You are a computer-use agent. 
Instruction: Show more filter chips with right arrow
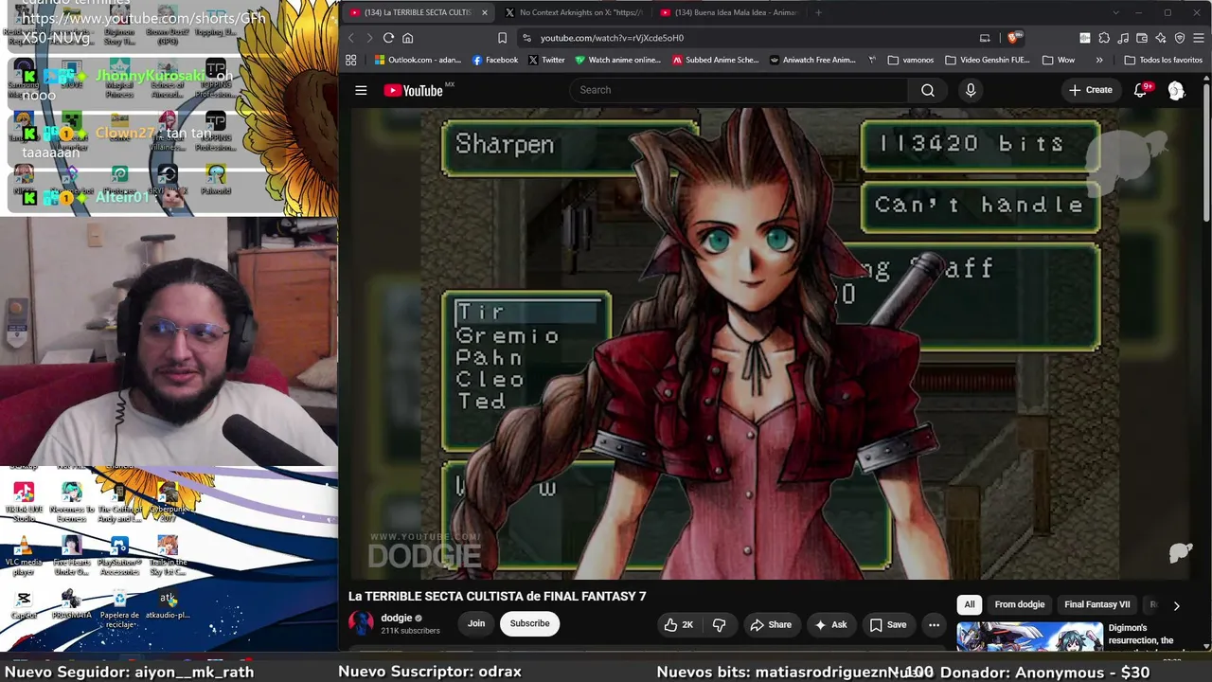pos(1176,605)
